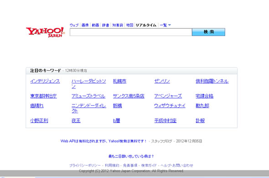Click the 注目のキーワード heading text
Image resolution: width=269 pixels, height=178 pixels.
46,71
